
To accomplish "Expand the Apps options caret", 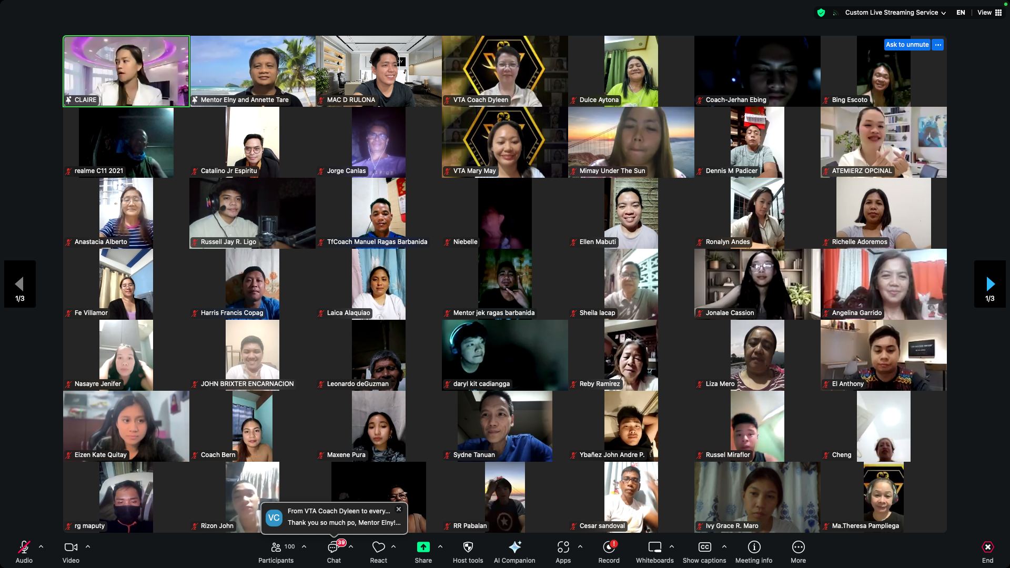I will pos(580,547).
